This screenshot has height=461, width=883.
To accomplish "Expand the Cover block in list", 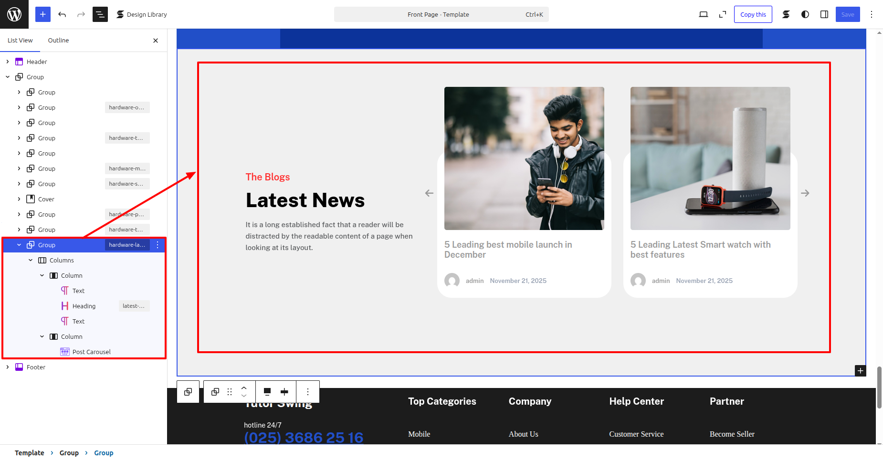I will pos(19,199).
